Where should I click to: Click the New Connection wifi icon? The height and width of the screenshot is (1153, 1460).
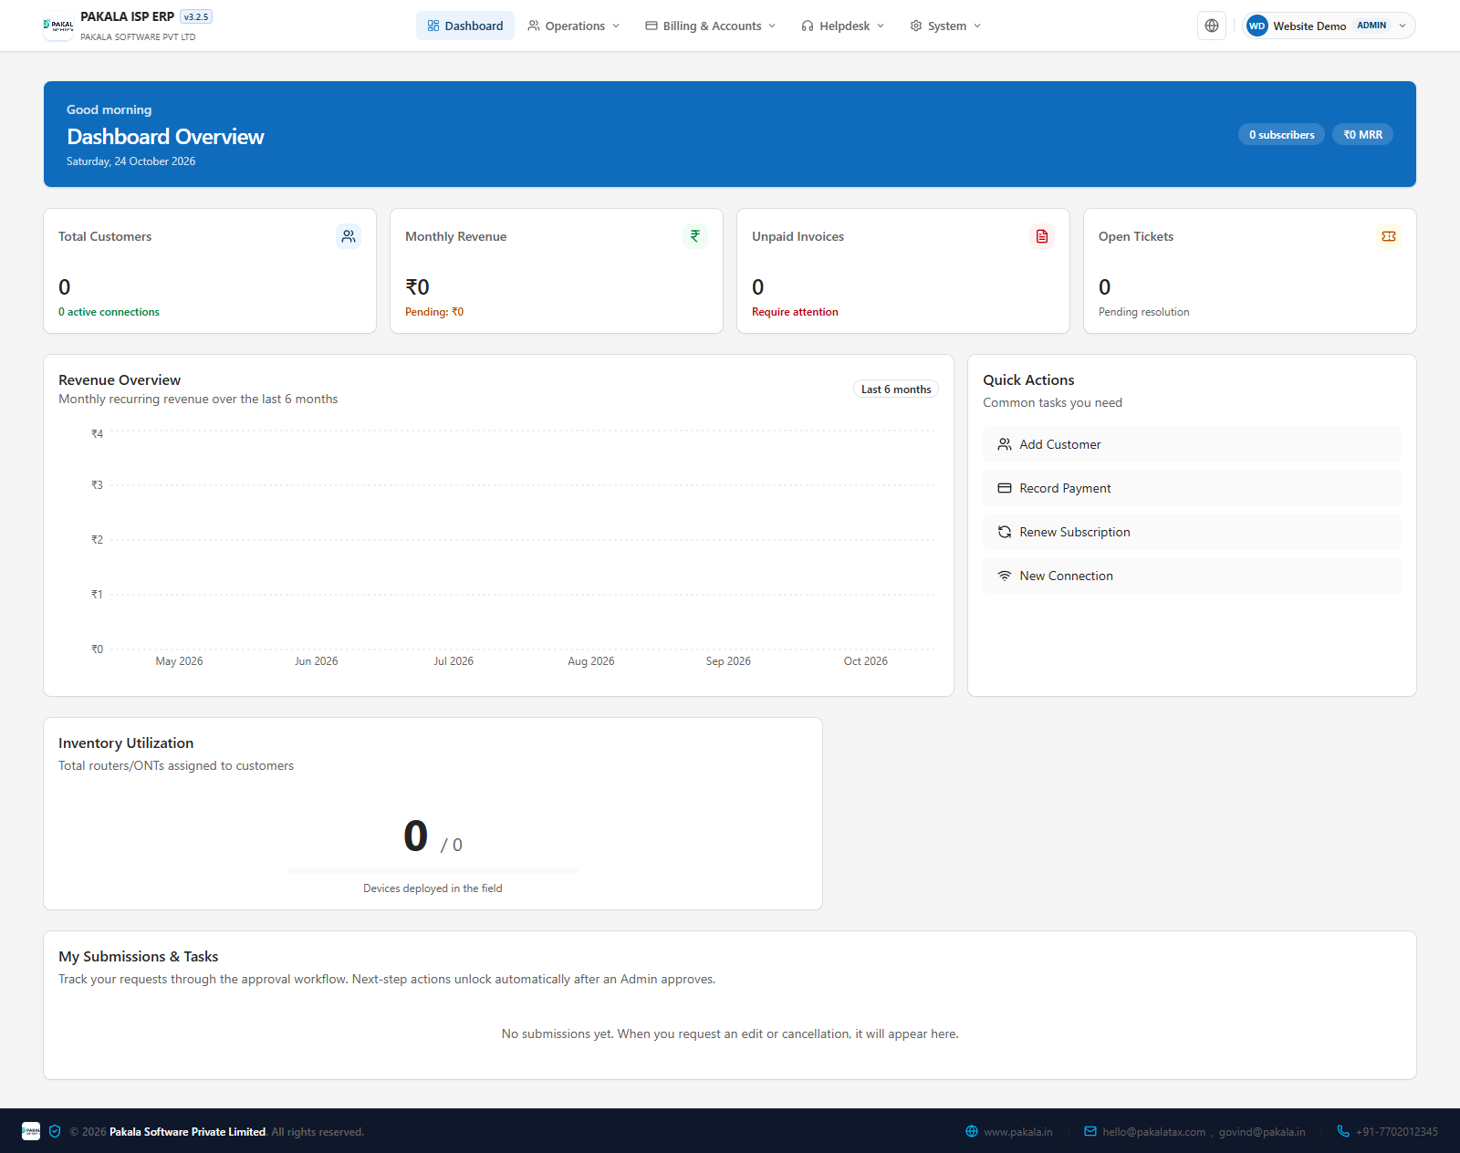[x=1005, y=576]
